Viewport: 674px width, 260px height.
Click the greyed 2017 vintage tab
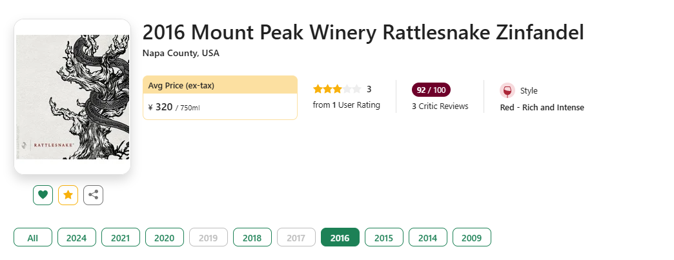pyautogui.click(x=296, y=237)
